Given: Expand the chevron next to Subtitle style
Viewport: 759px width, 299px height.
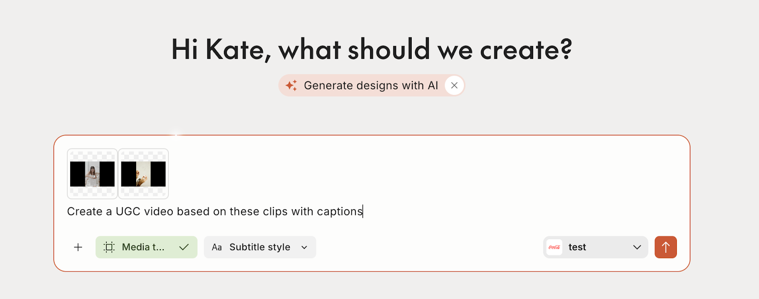Looking at the screenshot, I should click(x=305, y=247).
